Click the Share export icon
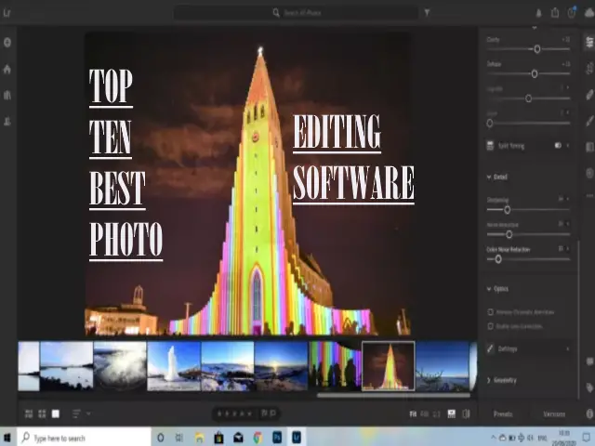The height and width of the screenshot is (446, 595). tap(555, 12)
